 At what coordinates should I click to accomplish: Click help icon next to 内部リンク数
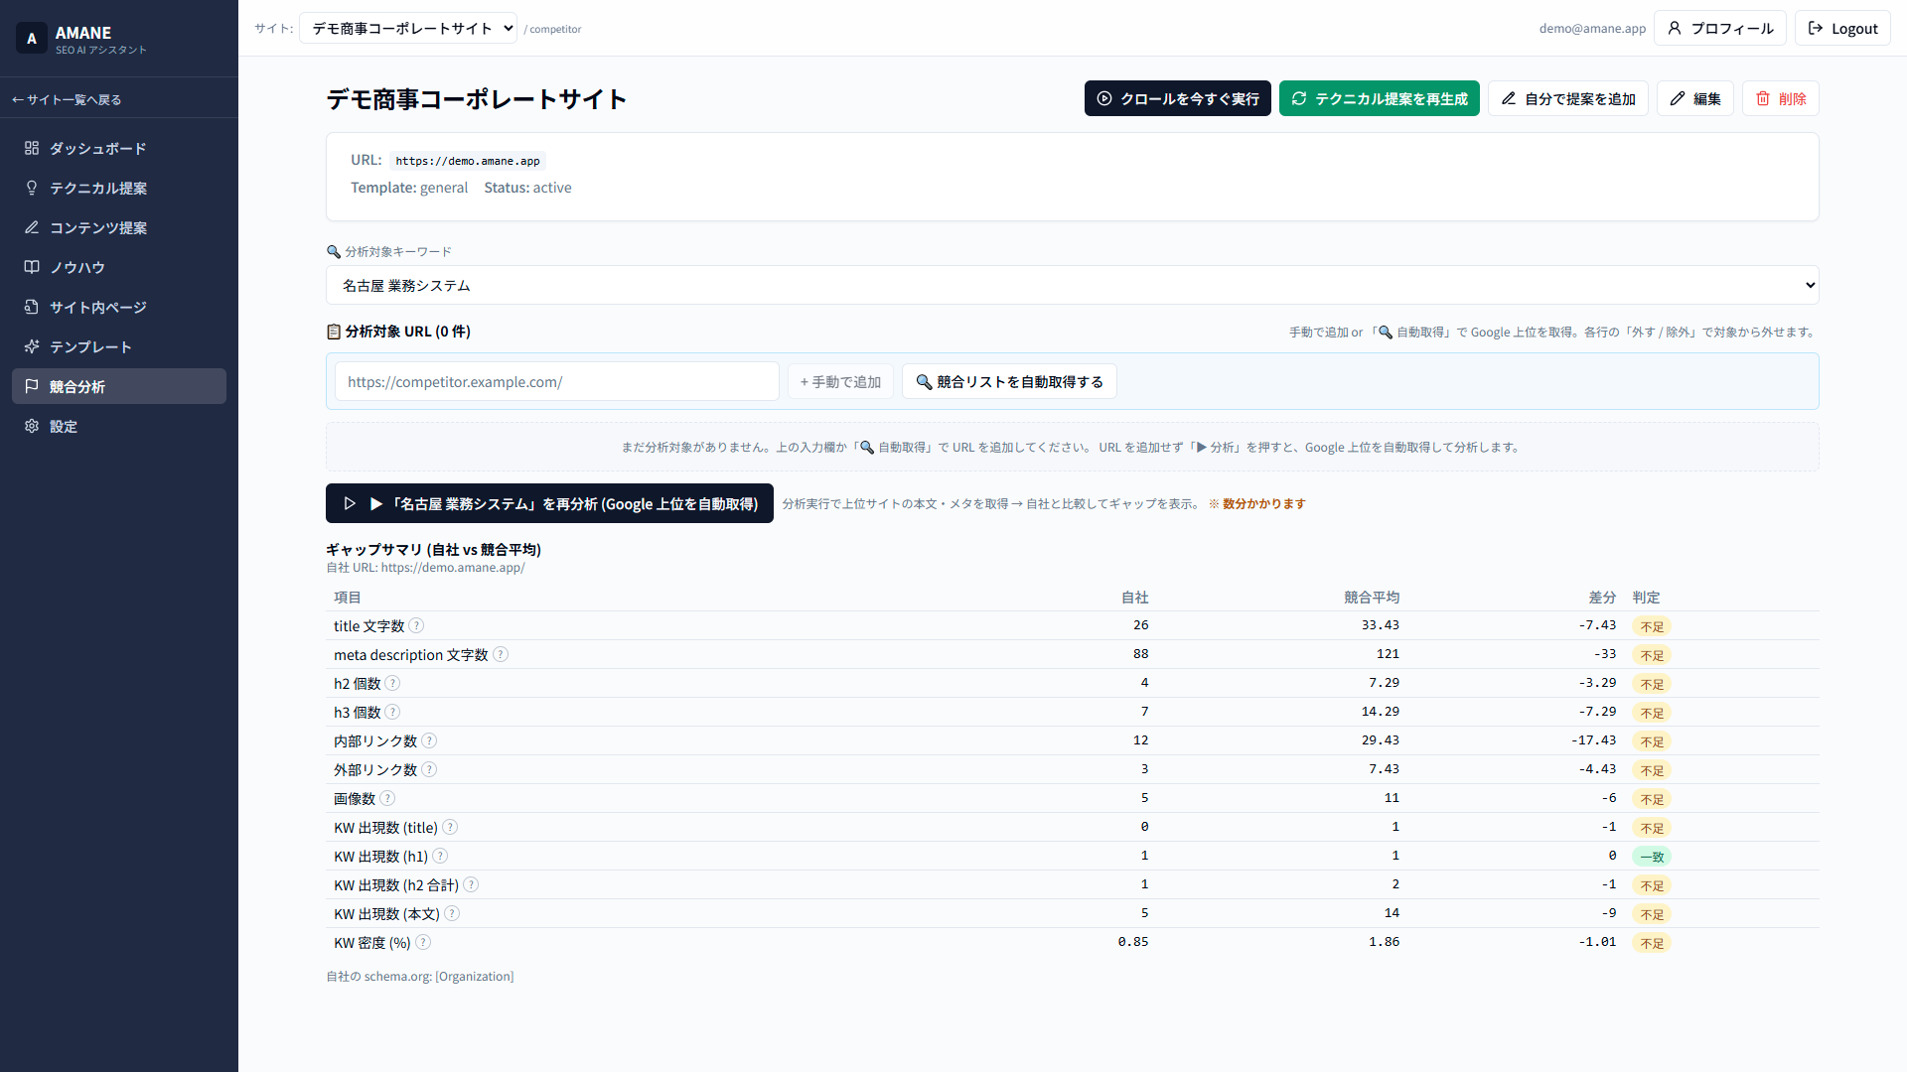(x=429, y=740)
